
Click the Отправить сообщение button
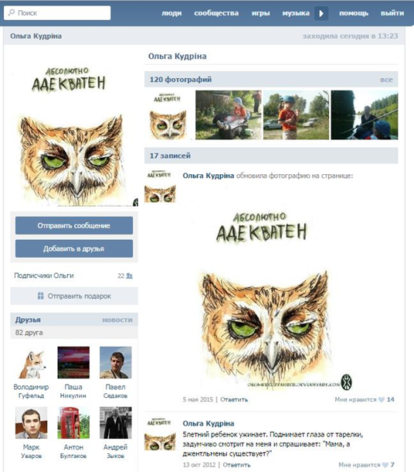pyautogui.click(x=74, y=225)
